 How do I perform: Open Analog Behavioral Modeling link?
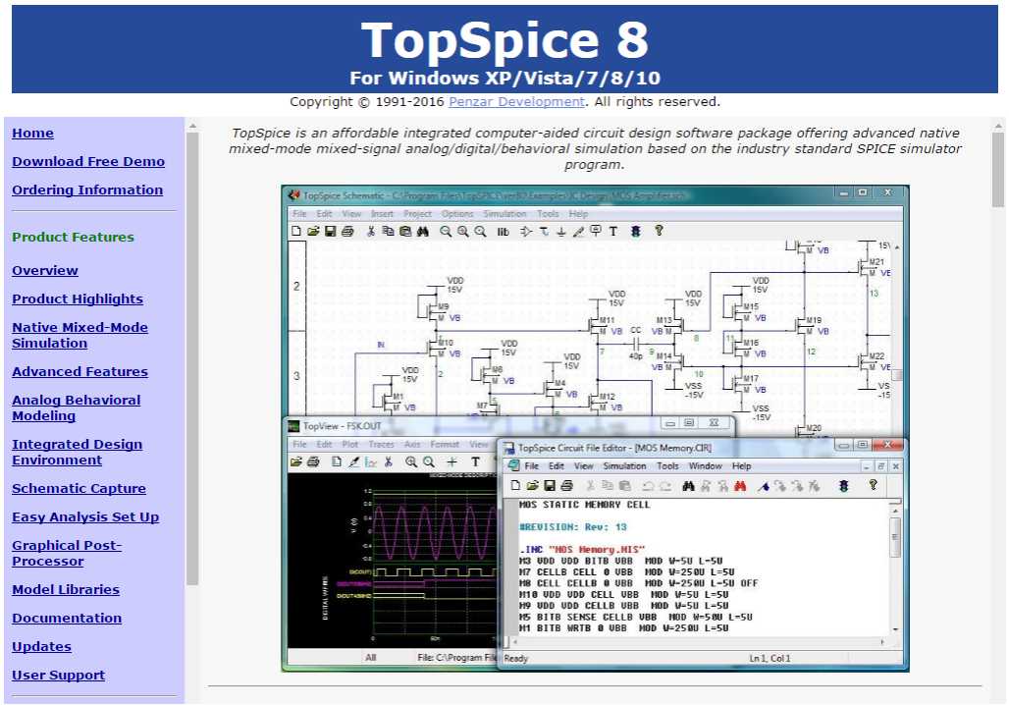click(76, 408)
